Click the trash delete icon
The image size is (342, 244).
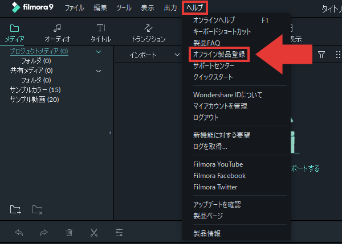(x=69, y=233)
